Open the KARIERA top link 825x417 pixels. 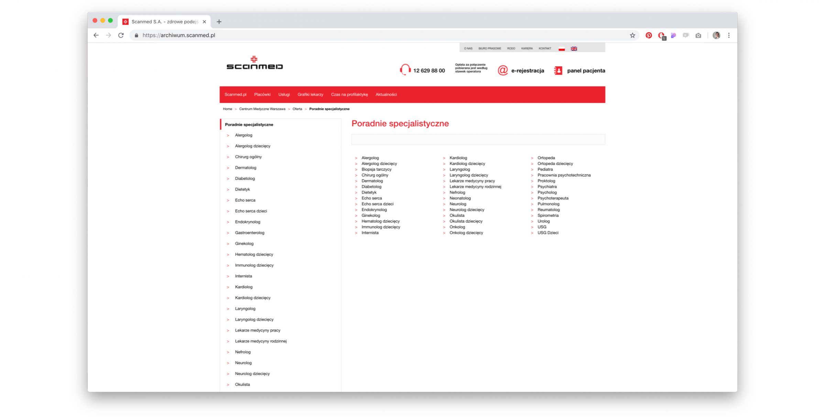(527, 48)
